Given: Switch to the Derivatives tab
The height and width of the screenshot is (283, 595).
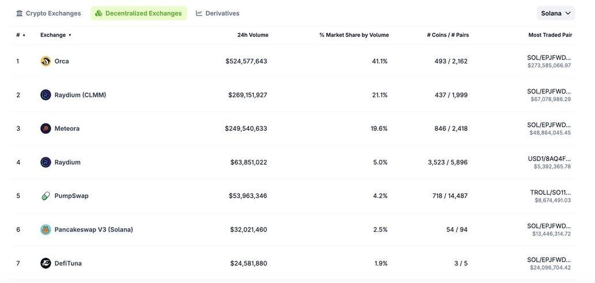Looking at the screenshot, I should (x=218, y=13).
